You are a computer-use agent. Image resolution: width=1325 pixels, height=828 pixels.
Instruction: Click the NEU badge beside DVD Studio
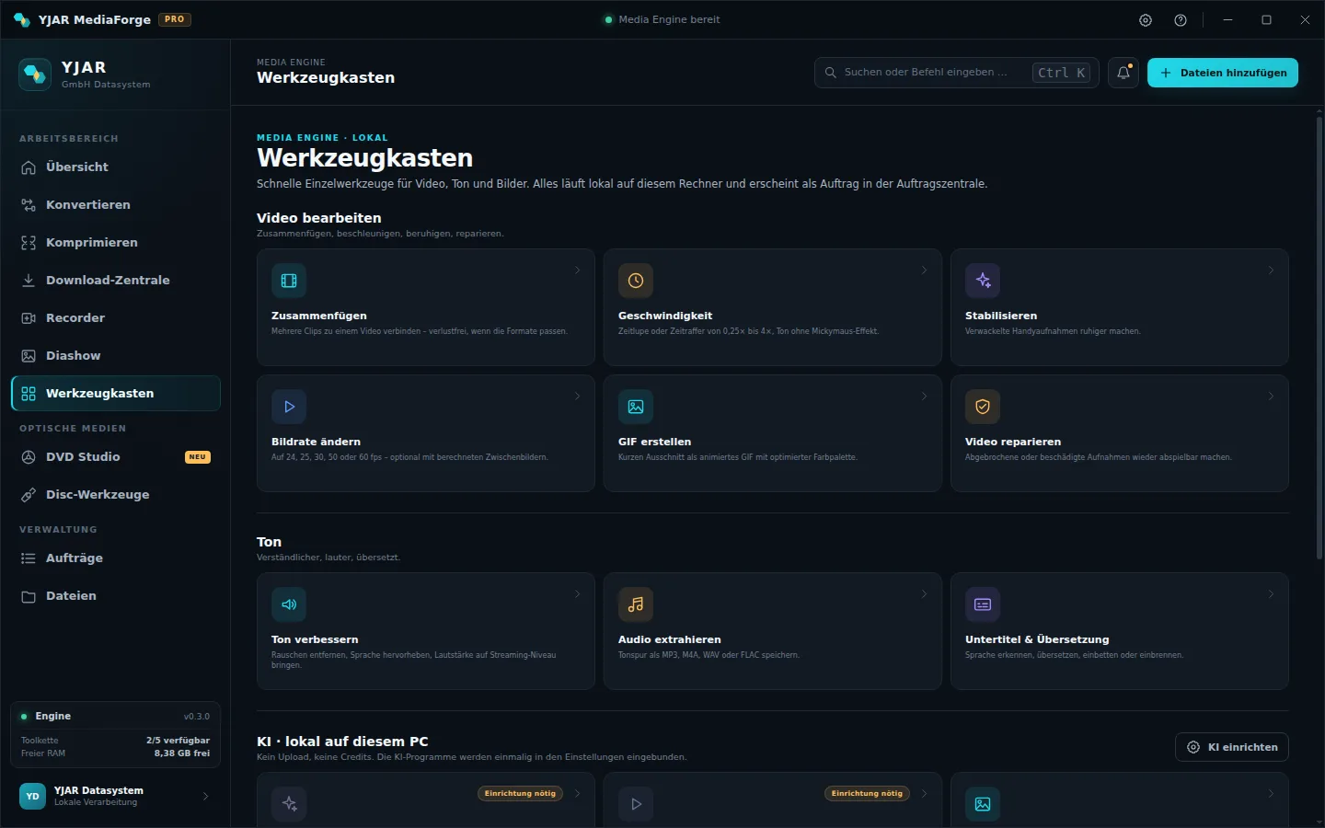(198, 457)
